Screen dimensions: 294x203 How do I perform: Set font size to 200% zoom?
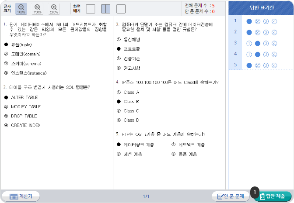[x=54, y=8]
